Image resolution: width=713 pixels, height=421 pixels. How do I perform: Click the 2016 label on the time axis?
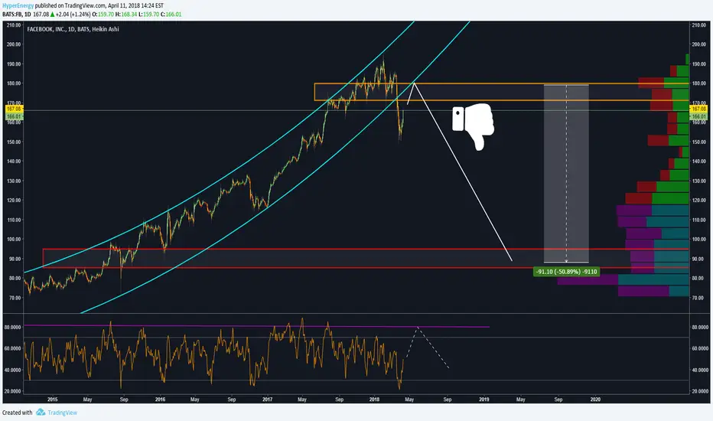160,400
